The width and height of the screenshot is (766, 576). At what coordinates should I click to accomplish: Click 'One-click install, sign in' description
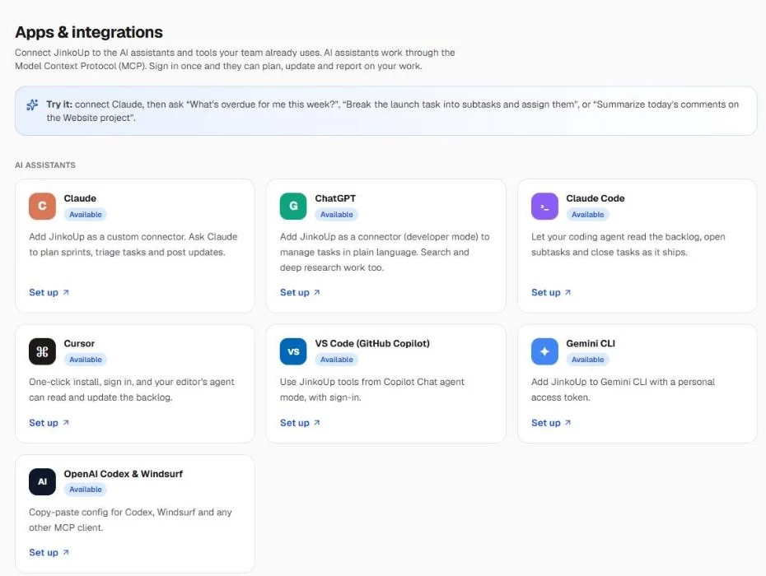(x=132, y=389)
